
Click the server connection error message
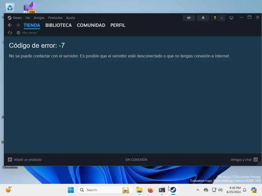119,56
